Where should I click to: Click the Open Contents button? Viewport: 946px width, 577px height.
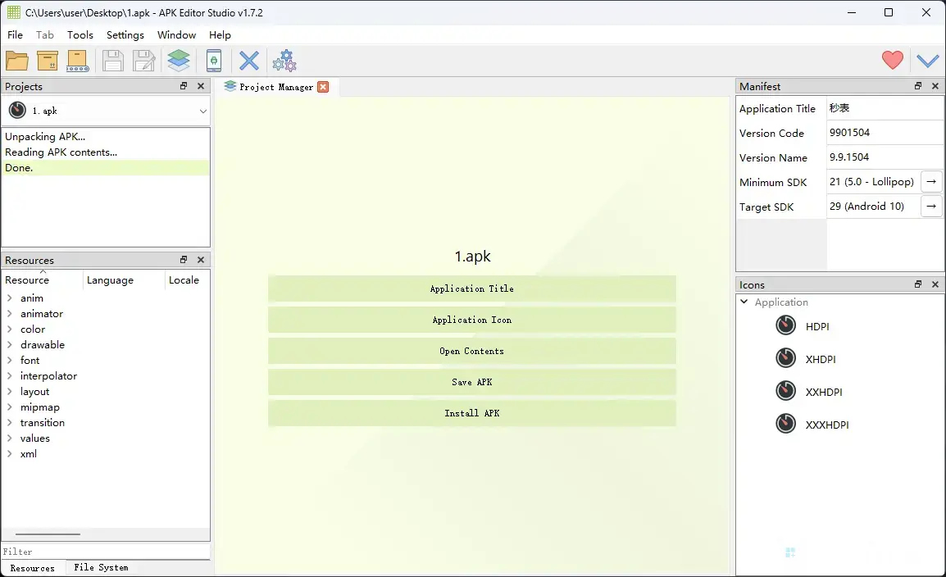(472, 351)
